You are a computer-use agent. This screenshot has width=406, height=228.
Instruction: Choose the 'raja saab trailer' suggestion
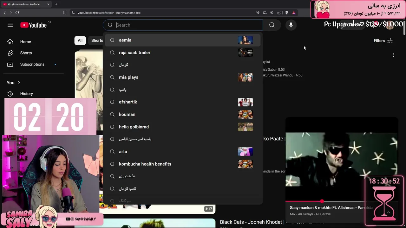tap(183, 53)
